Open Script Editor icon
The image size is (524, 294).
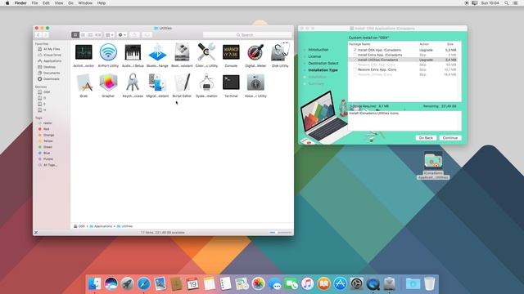click(182, 82)
